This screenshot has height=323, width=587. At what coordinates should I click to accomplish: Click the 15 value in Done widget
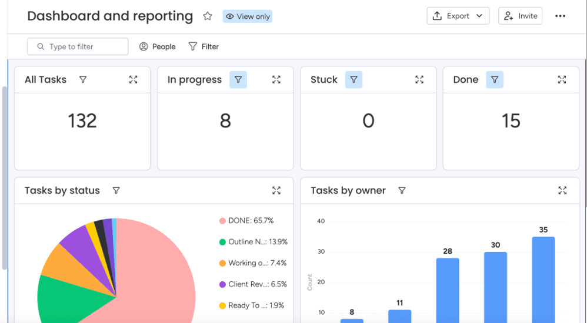pyautogui.click(x=511, y=121)
